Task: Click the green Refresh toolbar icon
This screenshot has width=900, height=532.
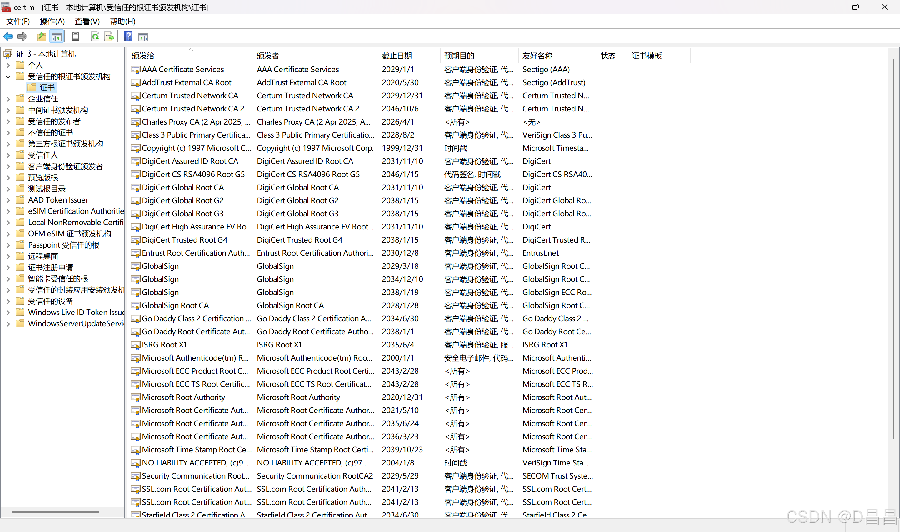Action: [x=95, y=37]
